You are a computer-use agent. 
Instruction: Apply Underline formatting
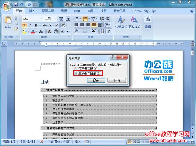pyautogui.click(x=36, y=25)
